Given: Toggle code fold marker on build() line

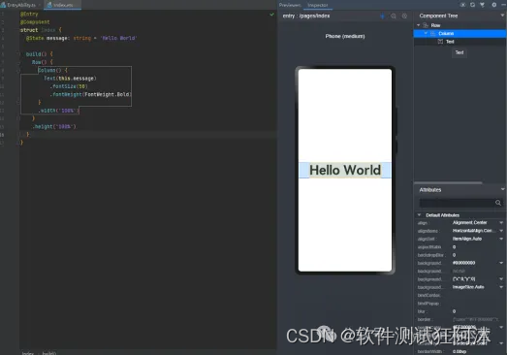Looking at the screenshot, I should [x=18, y=54].
